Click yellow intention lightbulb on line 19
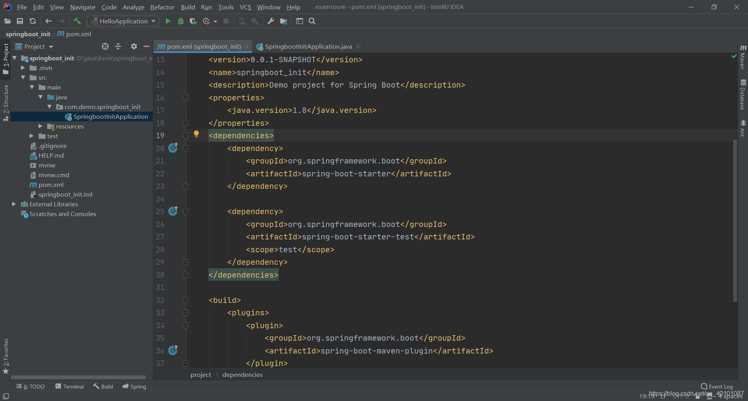This screenshot has width=748, height=401. point(196,134)
